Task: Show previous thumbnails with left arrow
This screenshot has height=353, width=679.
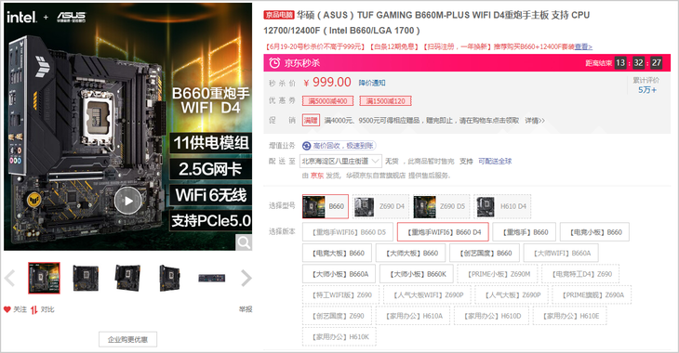Action: point(9,278)
